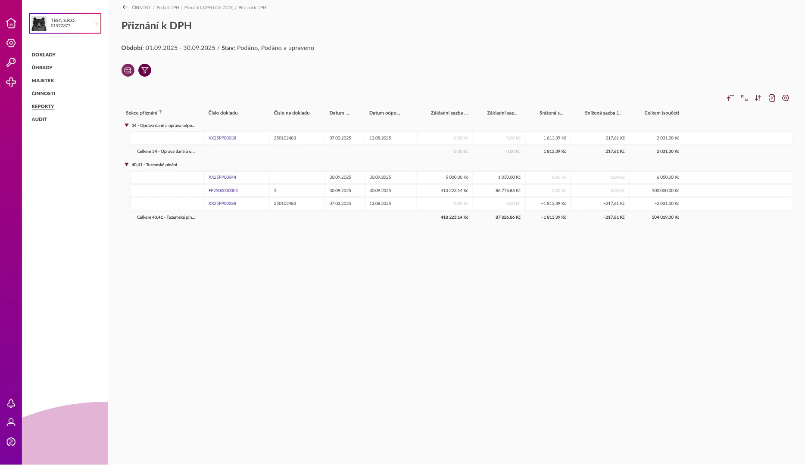This screenshot has width=805, height=465.
Task: Click the filter funnel button
Action: coord(145,70)
